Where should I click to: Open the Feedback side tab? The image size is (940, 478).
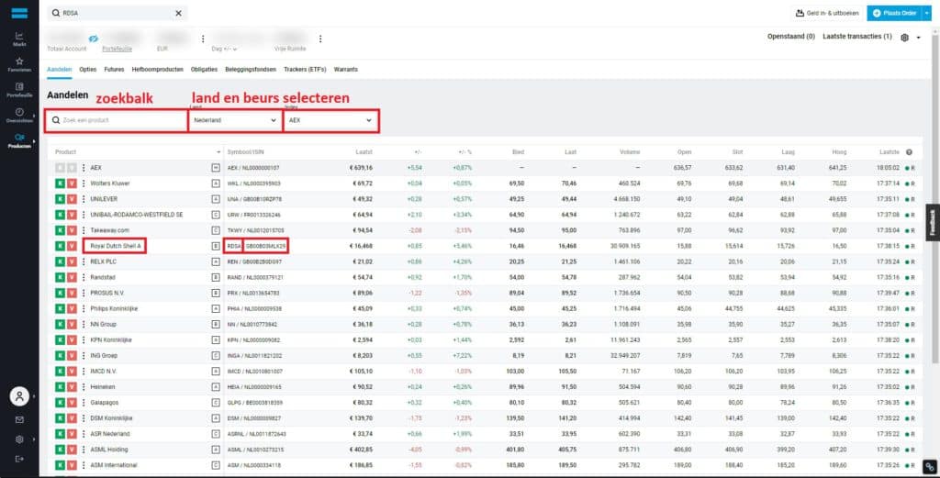(x=933, y=222)
